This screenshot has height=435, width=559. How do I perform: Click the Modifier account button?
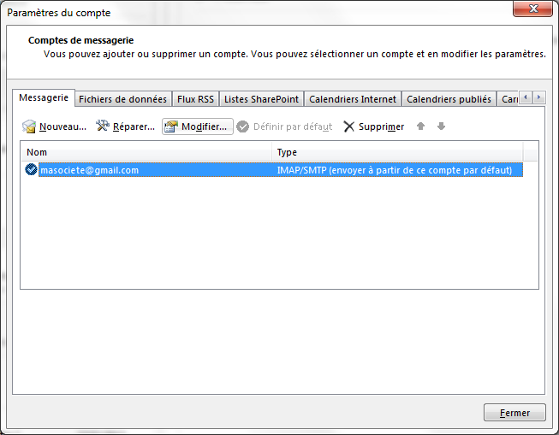coord(198,126)
